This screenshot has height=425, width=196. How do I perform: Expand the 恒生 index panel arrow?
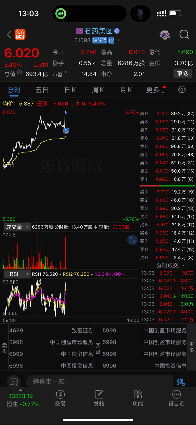coord(20,390)
